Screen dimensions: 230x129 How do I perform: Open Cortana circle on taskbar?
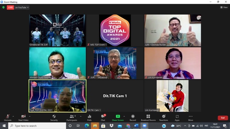point(70,126)
